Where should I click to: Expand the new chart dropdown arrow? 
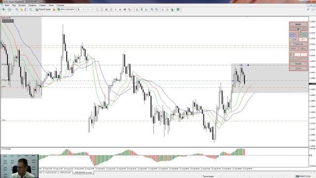click(5, 9)
